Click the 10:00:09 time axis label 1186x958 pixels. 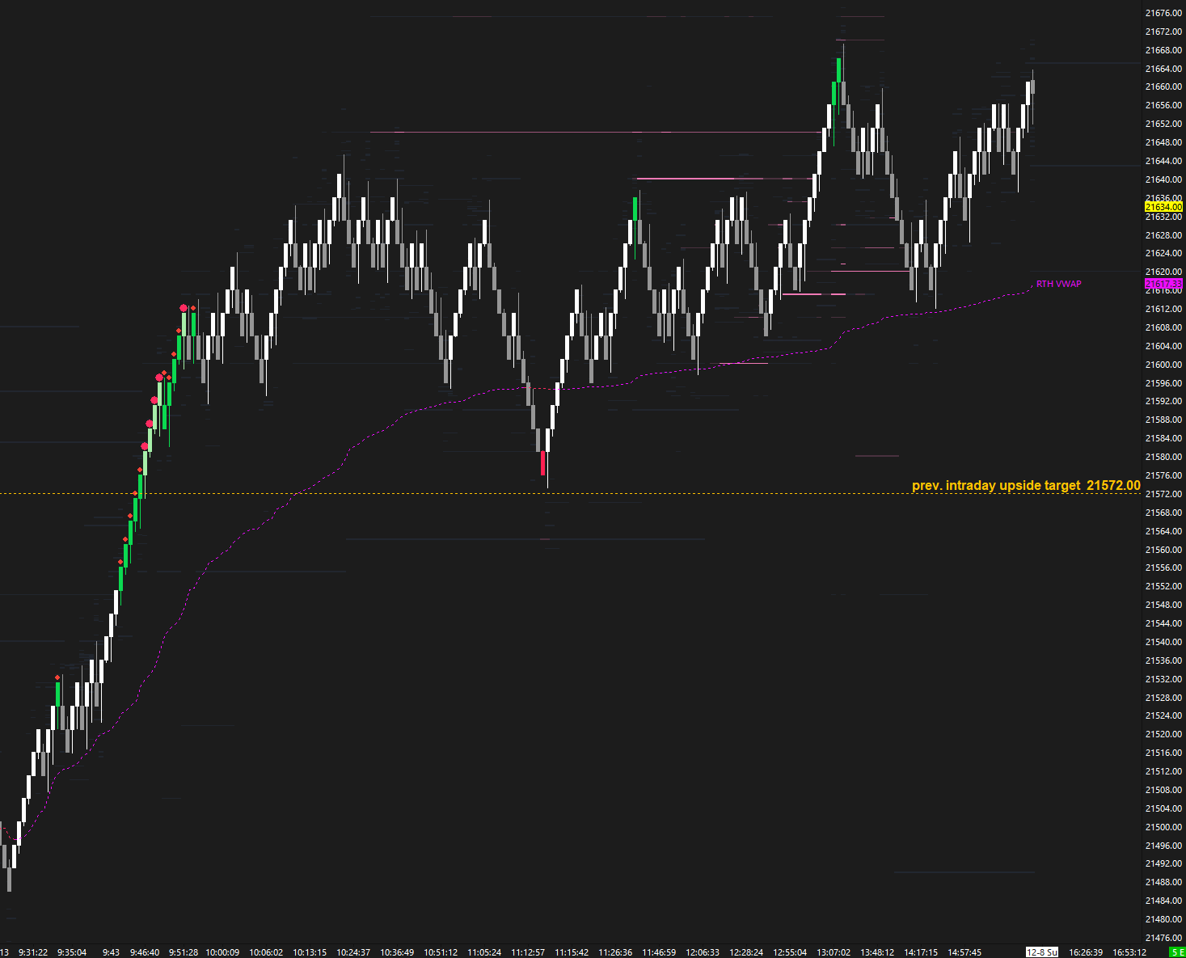pyautogui.click(x=222, y=952)
